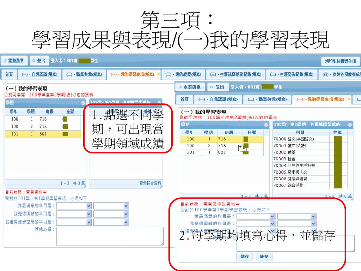
Task: Click 班級 column header in top window
Action: (x=49, y=112)
